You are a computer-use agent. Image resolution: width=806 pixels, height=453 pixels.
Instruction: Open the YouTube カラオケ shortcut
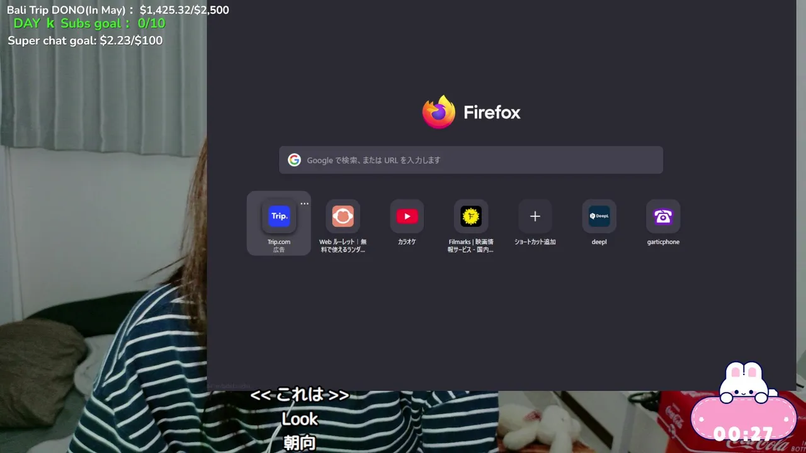tap(407, 216)
